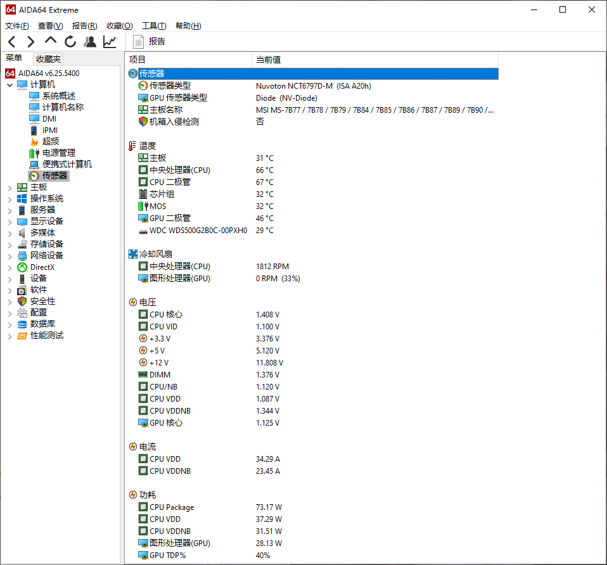Open the 收藏(O) menu
The width and height of the screenshot is (607, 565).
tap(120, 26)
